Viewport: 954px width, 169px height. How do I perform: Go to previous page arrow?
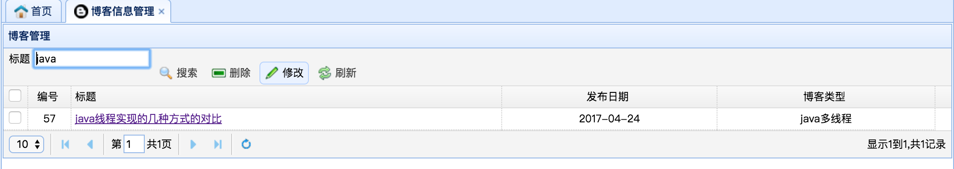click(90, 144)
